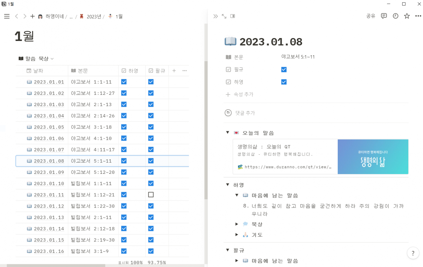The image size is (423, 267).
Task: Check the empty 필규 box for 2023.01.11
Action: tap(151, 195)
